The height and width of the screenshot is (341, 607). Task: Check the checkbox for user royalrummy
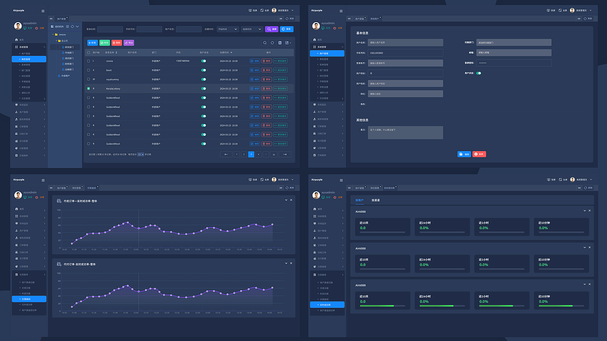click(88, 79)
